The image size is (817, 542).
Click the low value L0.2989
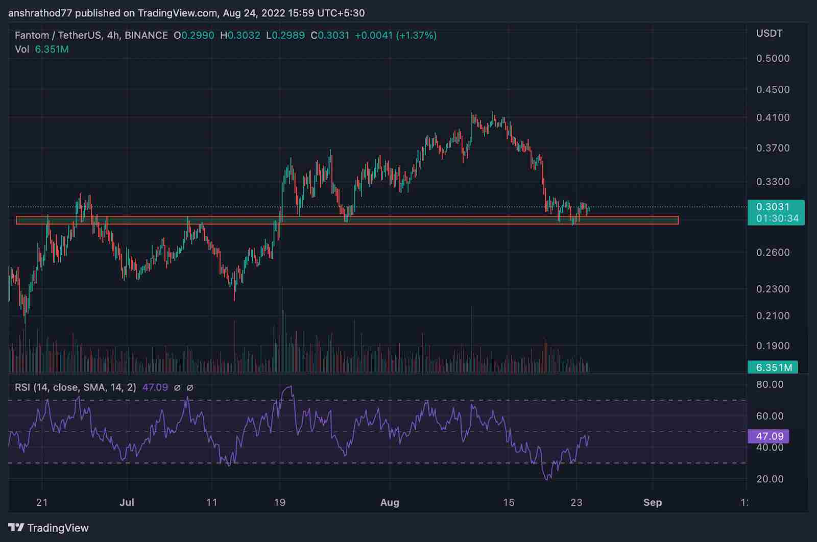click(285, 35)
